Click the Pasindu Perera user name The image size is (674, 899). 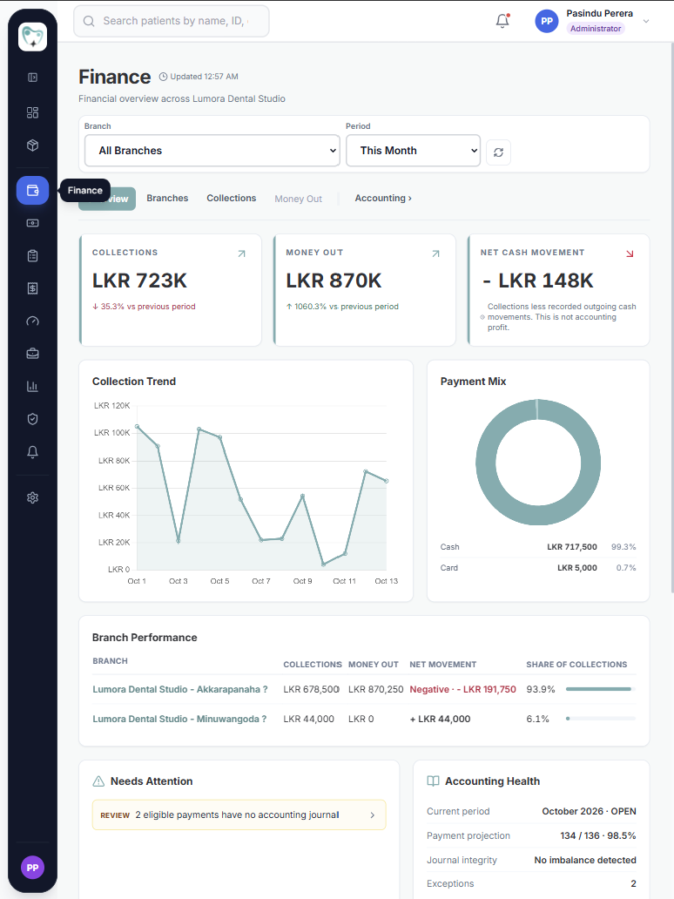(599, 13)
